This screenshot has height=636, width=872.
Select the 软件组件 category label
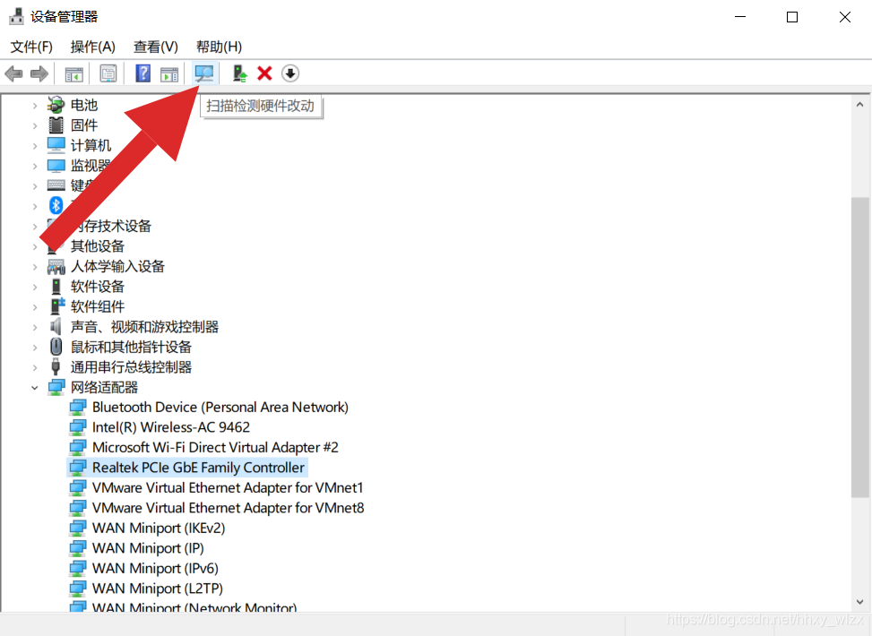pyautogui.click(x=98, y=307)
